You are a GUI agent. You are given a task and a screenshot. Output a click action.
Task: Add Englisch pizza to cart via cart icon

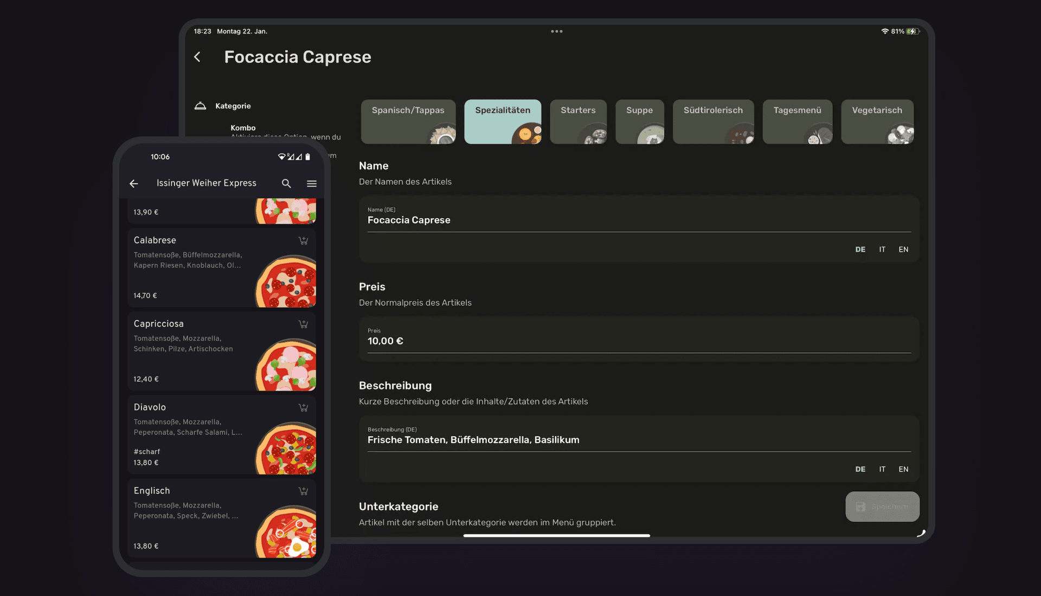(x=303, y=491)
